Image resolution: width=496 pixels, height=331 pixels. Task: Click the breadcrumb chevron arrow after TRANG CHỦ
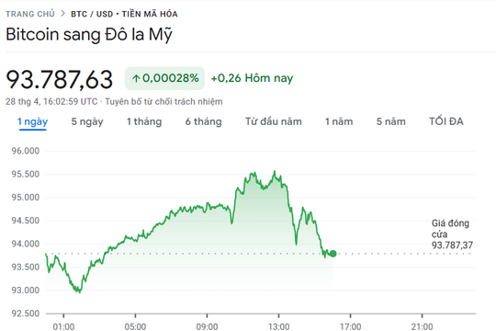pyautogui.click(x=63, y=14)
